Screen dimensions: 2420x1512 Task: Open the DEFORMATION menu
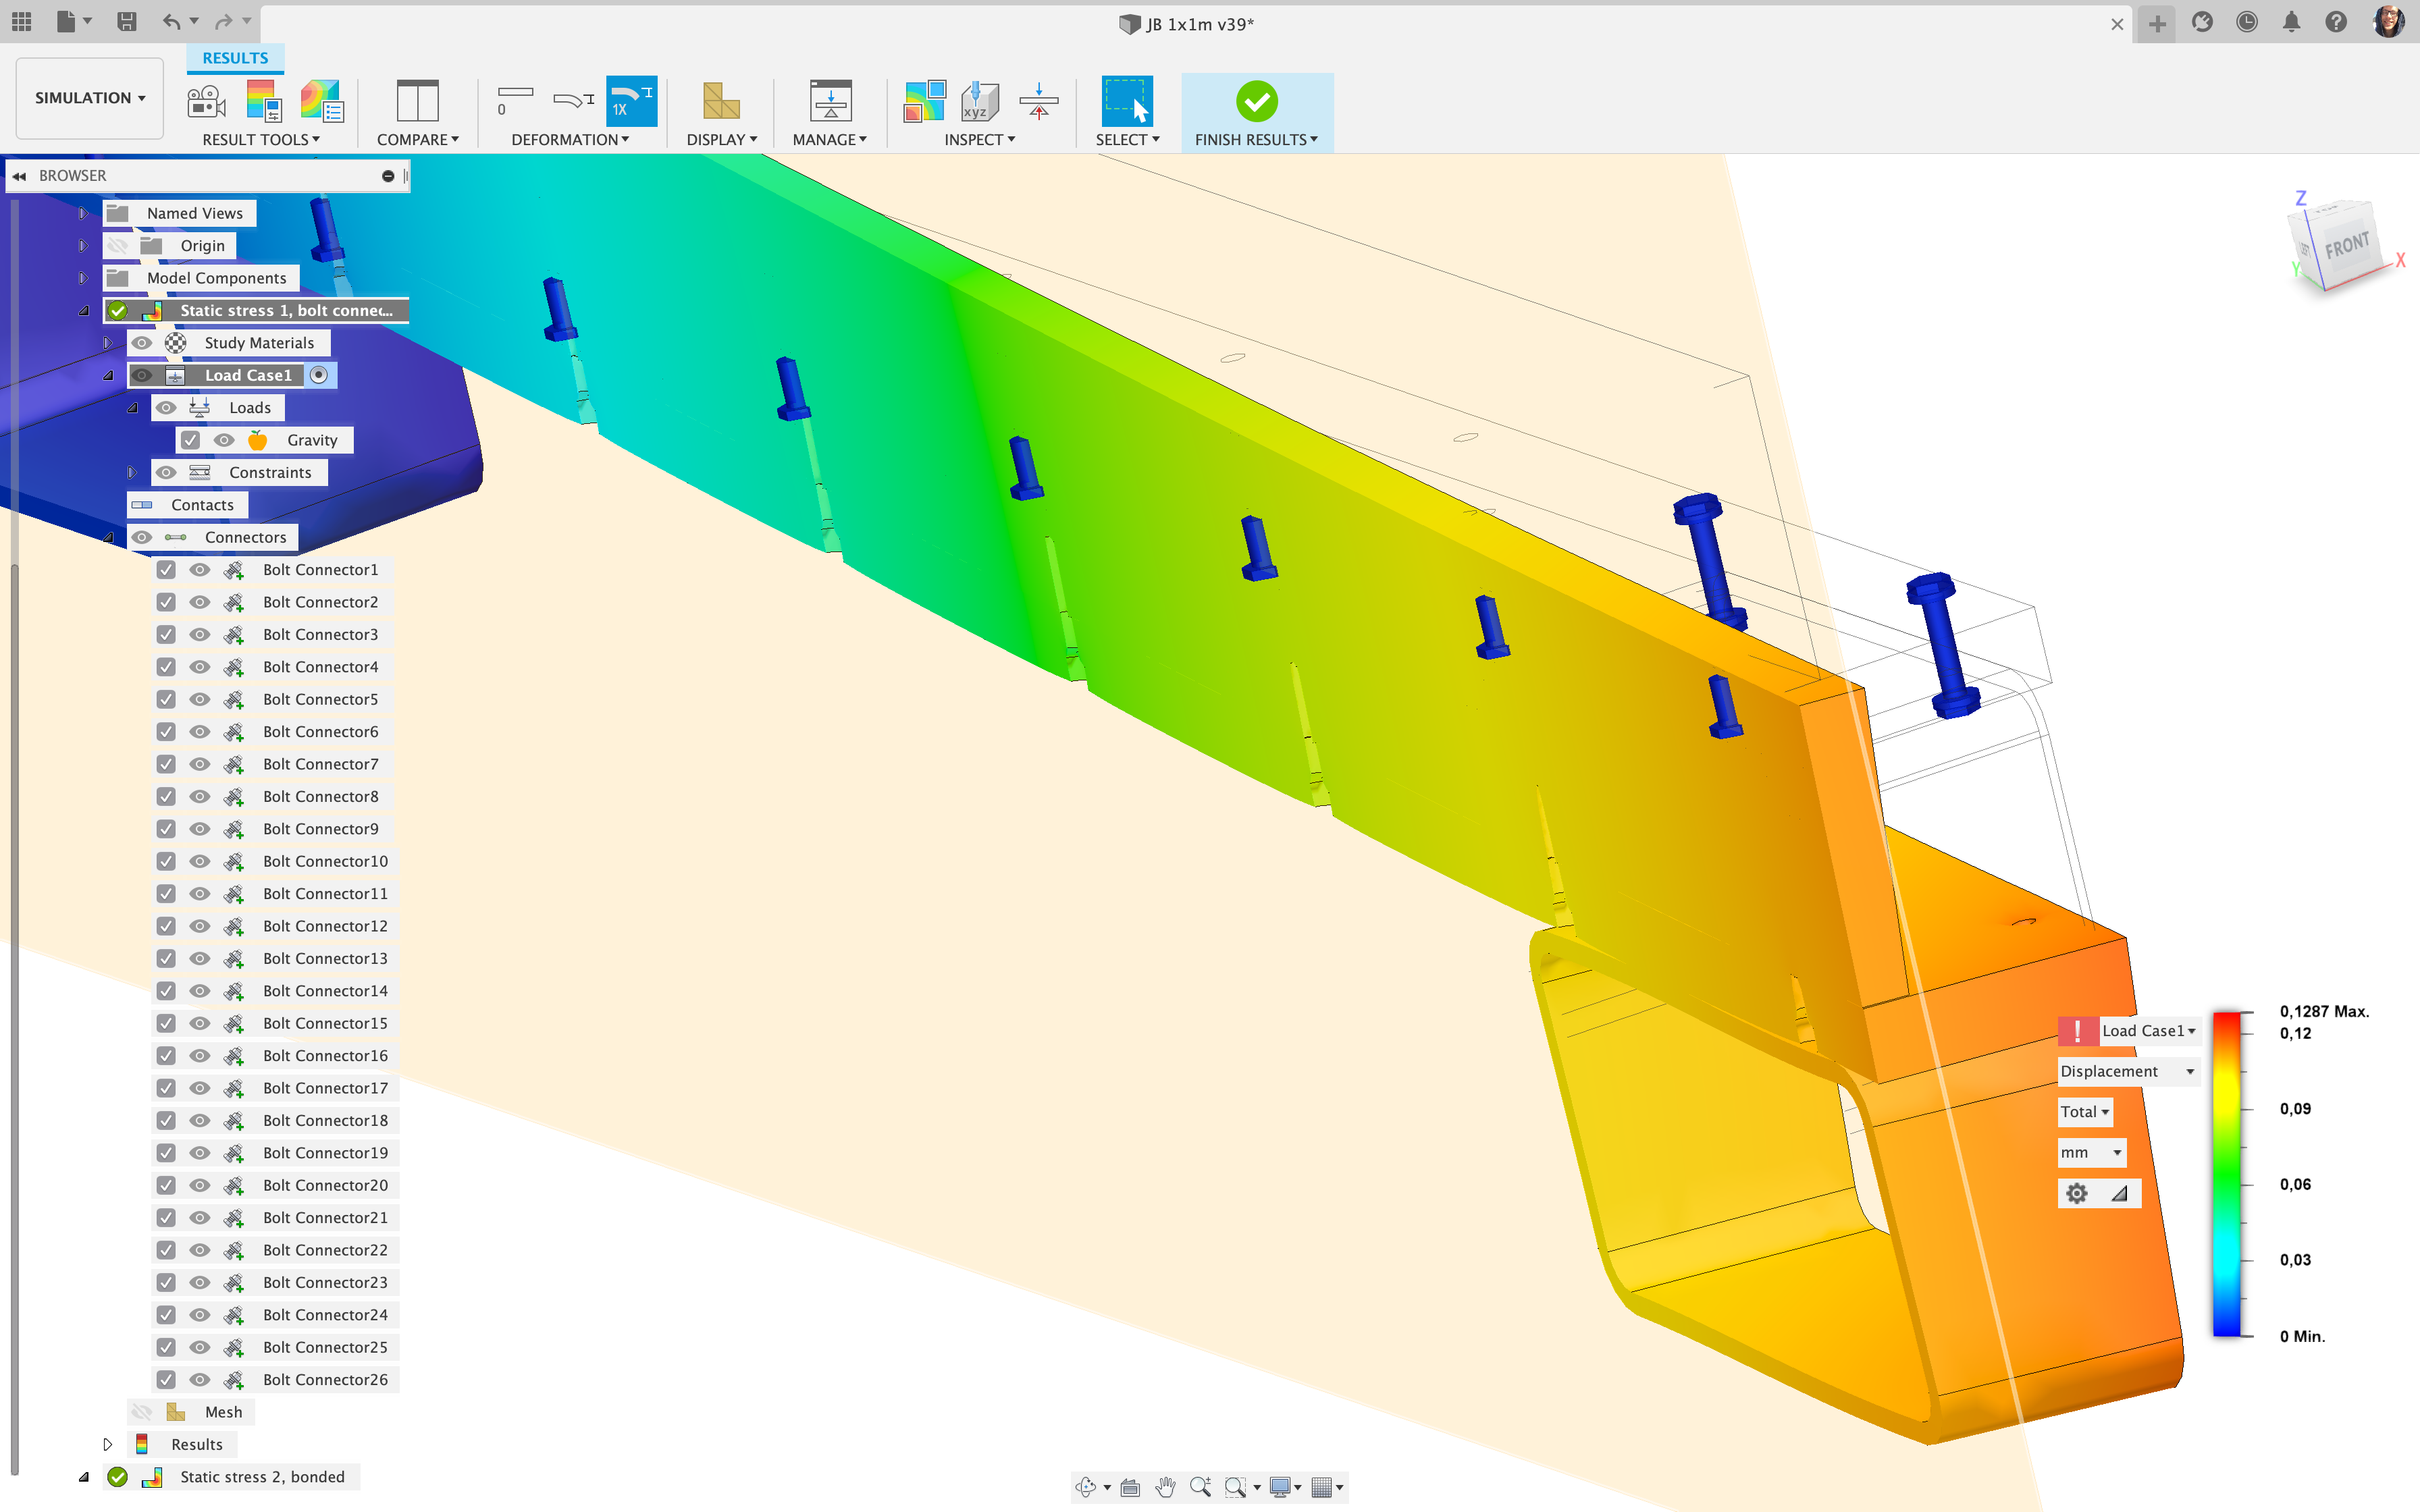570,140
